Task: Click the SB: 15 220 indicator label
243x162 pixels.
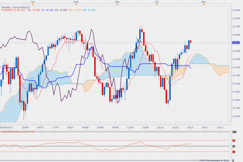Action: [x=89, y=10]
